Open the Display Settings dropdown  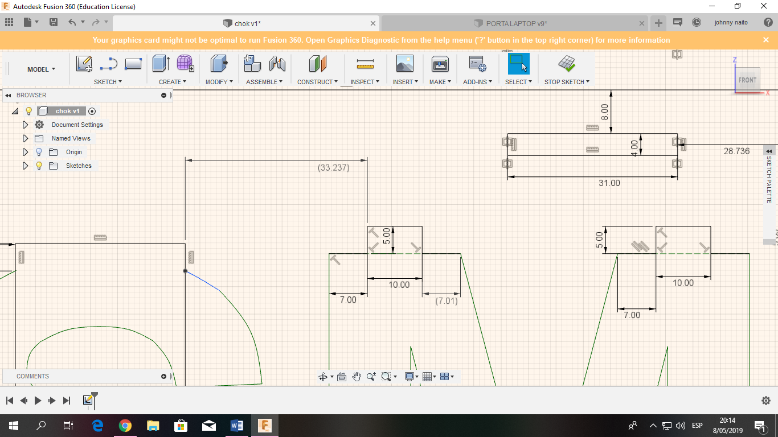412,377
